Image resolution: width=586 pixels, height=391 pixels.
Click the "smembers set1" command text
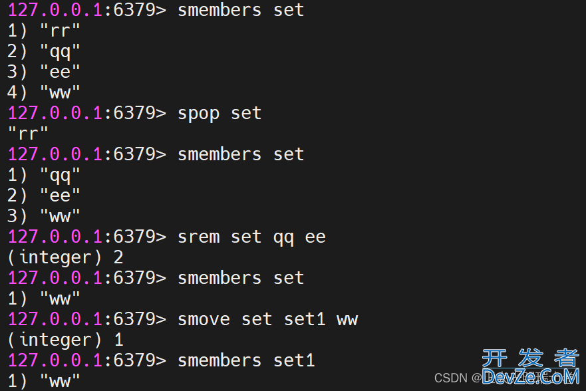(x=246, y=361)
